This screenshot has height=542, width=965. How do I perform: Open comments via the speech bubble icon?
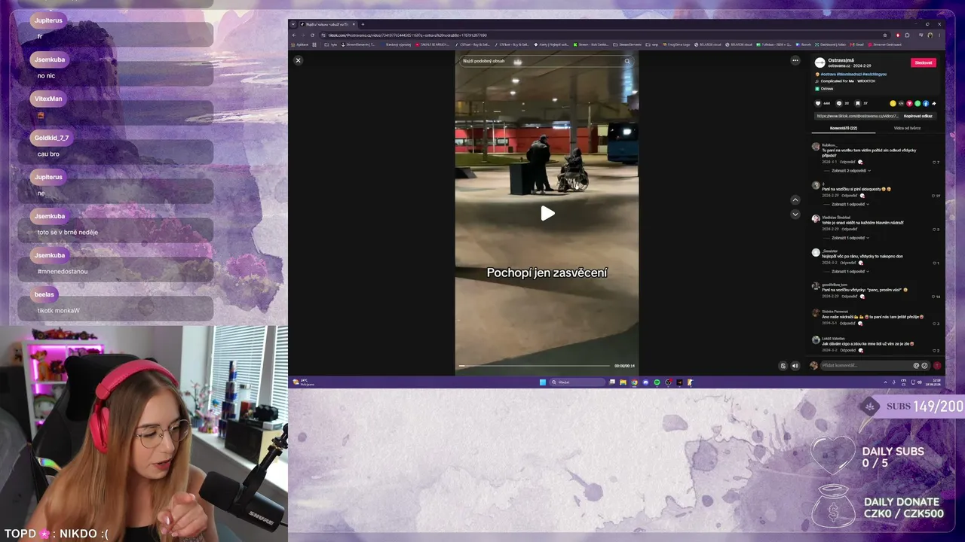point(839,103)
